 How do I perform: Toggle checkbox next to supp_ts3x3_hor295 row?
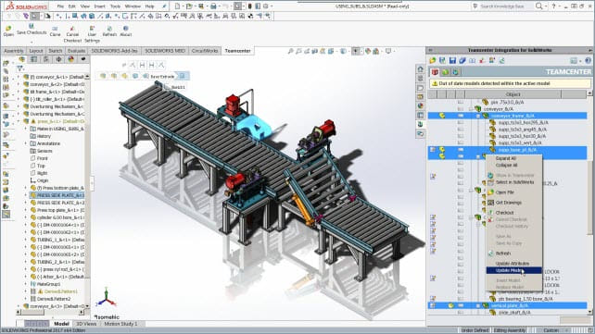click(x=461, y=123)
